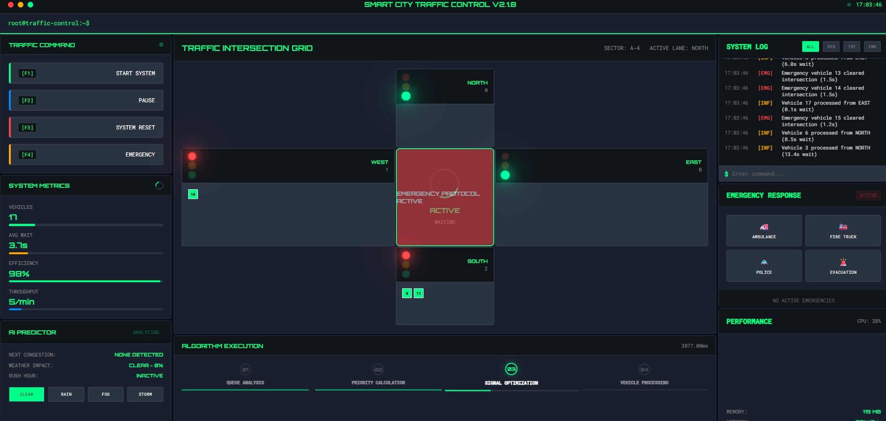Focus the Enter command input field
The height and width of the screenshot is (421, 886).
[x=805, y=174]
